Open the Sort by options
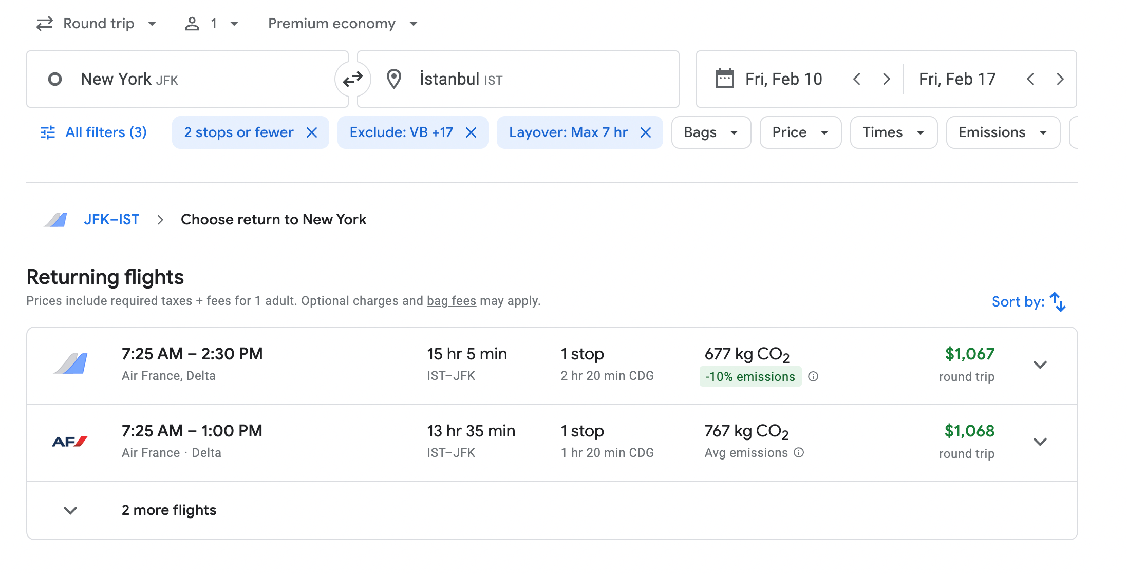1127x574 pixels. click(1028, 302)
